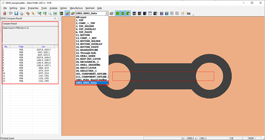Sort by the 'Type' column header
This screenshot has height=140, width=265.
pos(21,47)
